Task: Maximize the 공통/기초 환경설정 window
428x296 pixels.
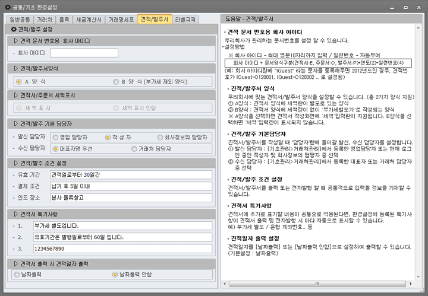Action: pyautogui.click(x=405, y=7)
